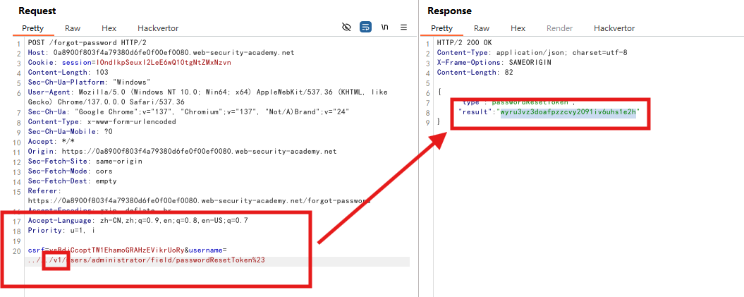Click the "result" JSON key
Viewport: 744px width, 297px height.
tap(475, 112)
